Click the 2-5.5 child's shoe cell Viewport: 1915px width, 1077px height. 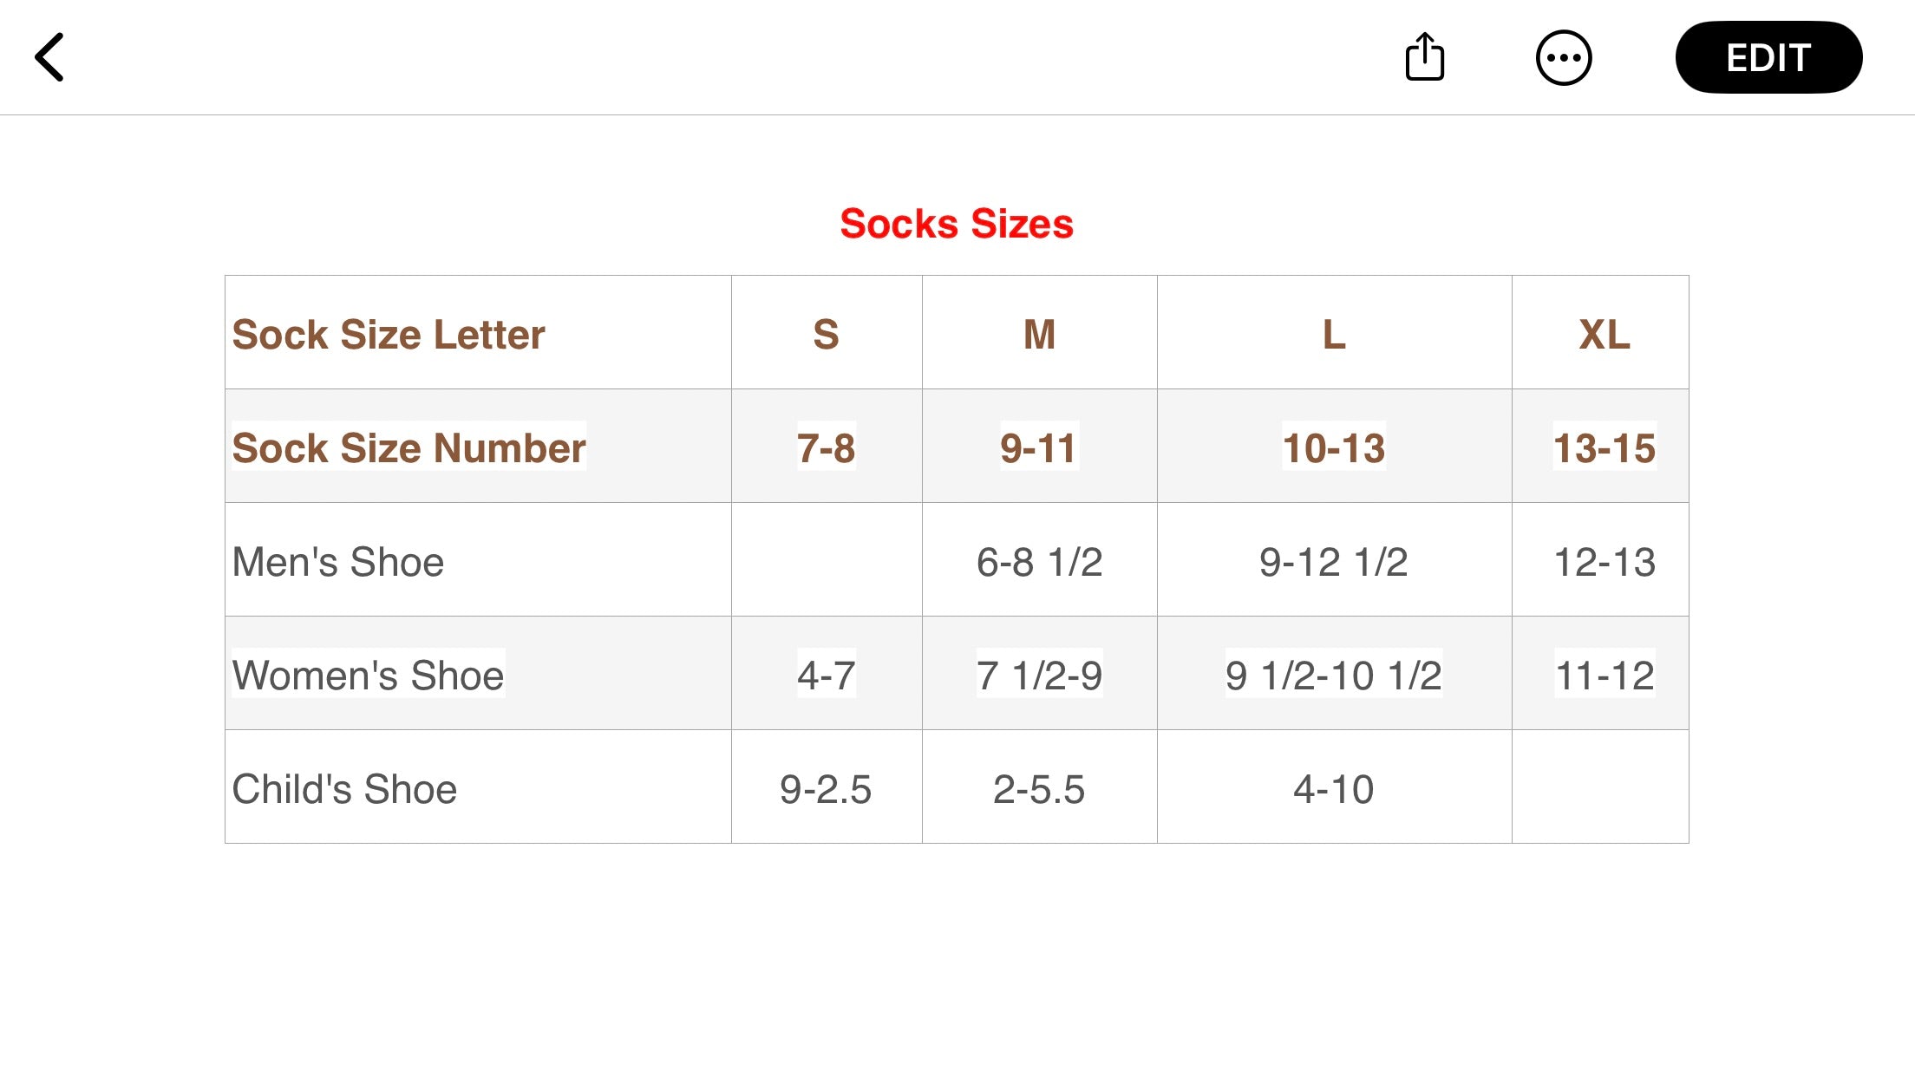pyautogui.click(x=1038, y=788)
